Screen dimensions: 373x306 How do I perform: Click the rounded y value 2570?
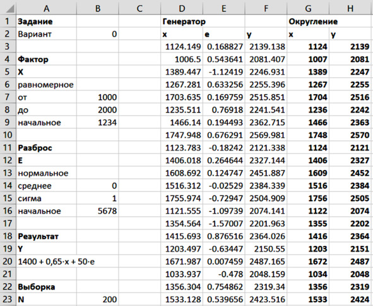click(x=351, y=135)
